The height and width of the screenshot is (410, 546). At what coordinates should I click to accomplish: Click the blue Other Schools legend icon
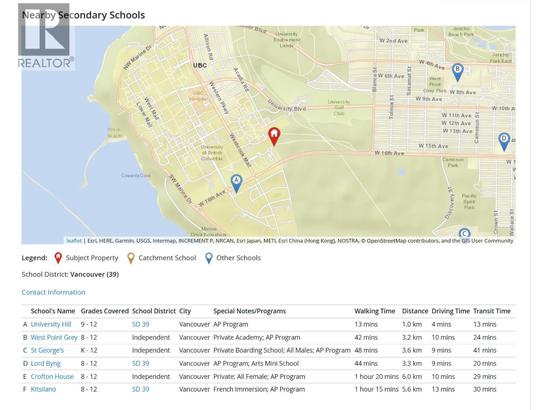209,258
